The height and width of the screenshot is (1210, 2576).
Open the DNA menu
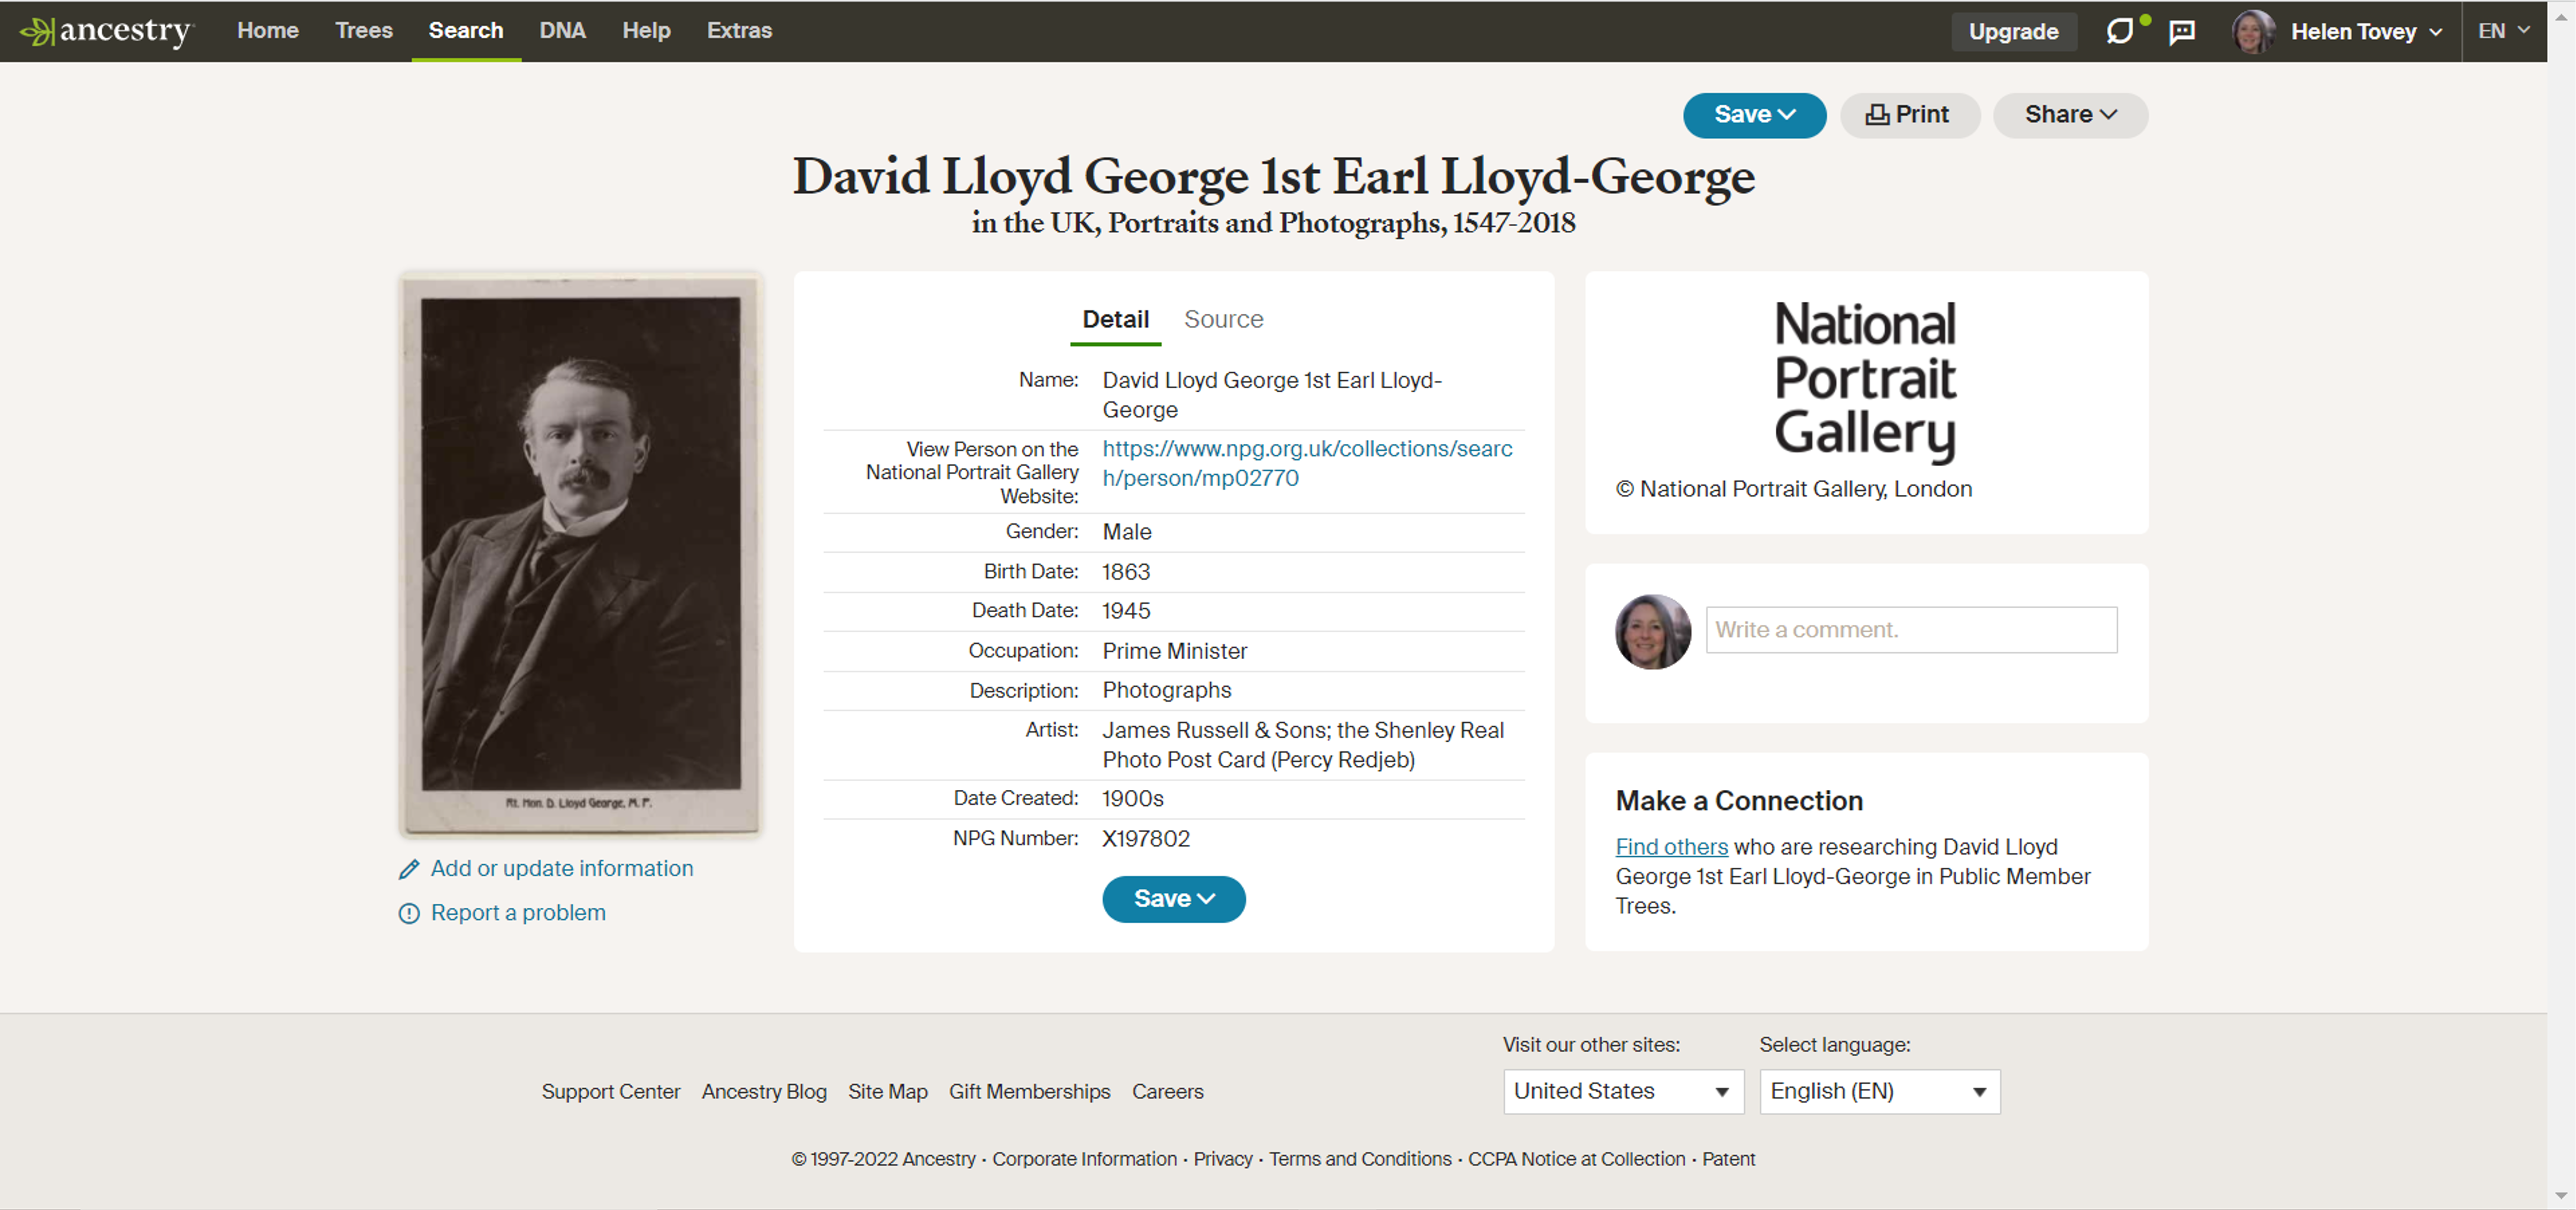click(x=562, y=31)
